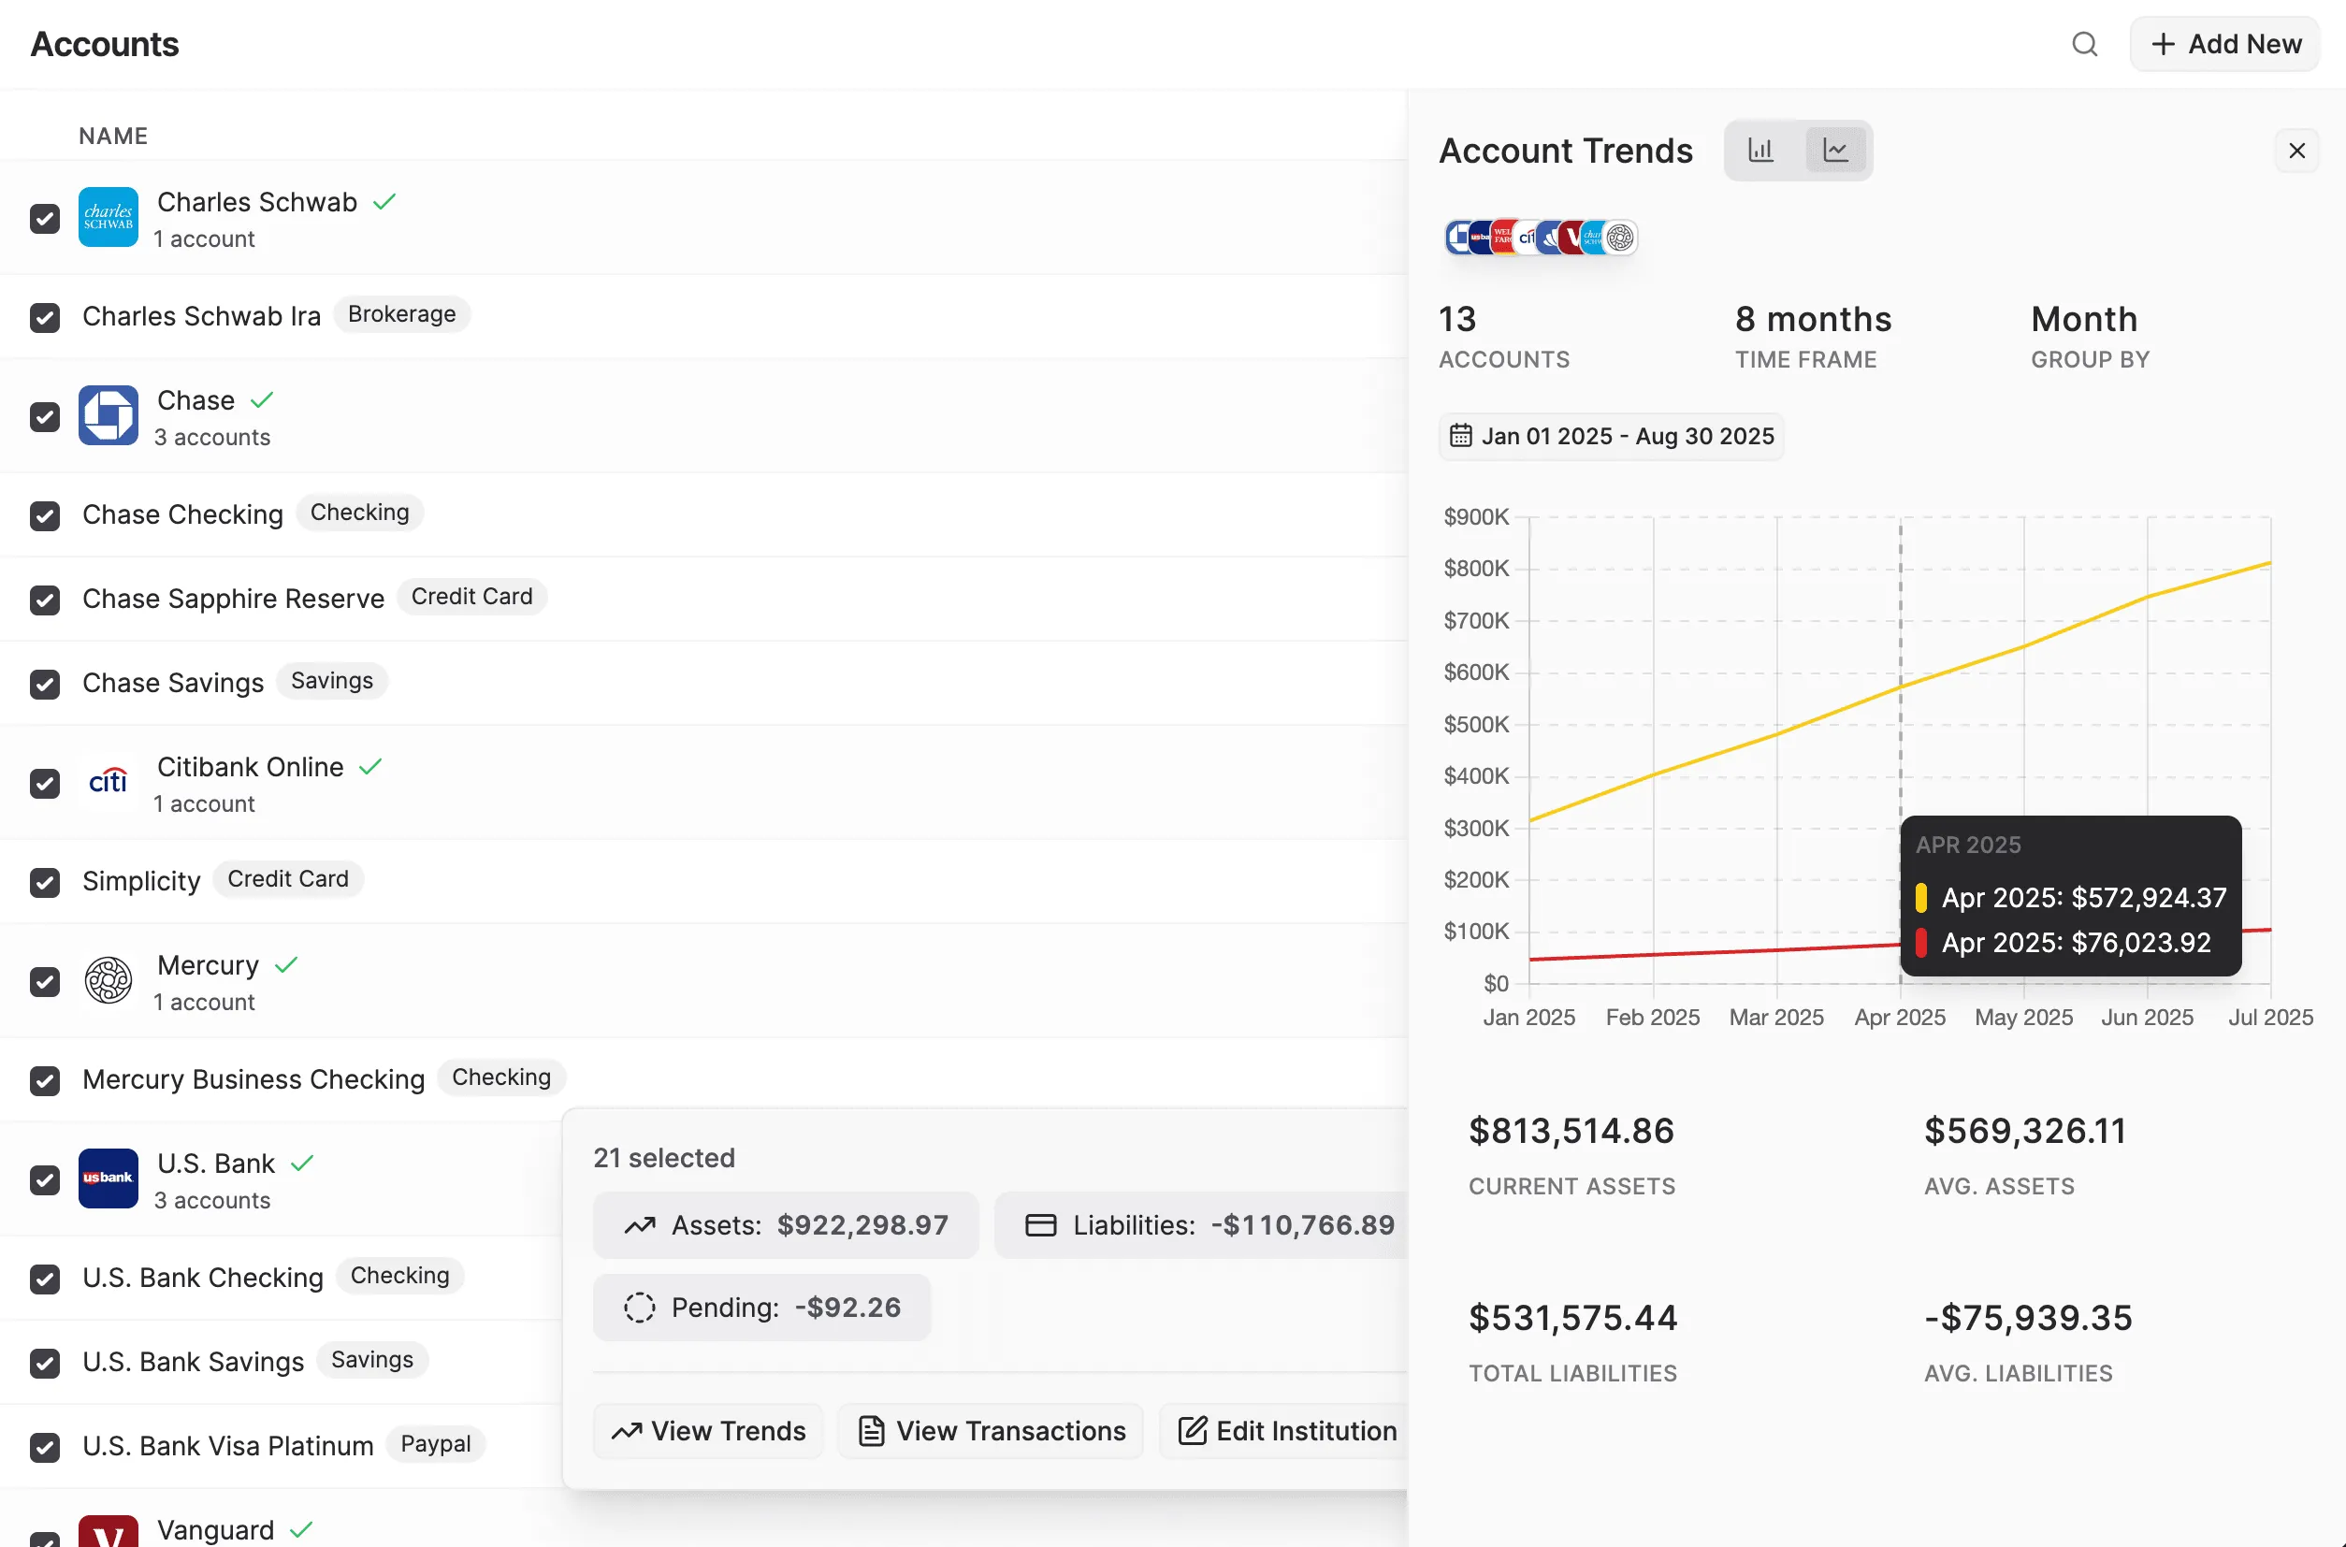Uncheck the Chase Checking account
This screenshot has height=1547, width=2346.
point(46,516)
